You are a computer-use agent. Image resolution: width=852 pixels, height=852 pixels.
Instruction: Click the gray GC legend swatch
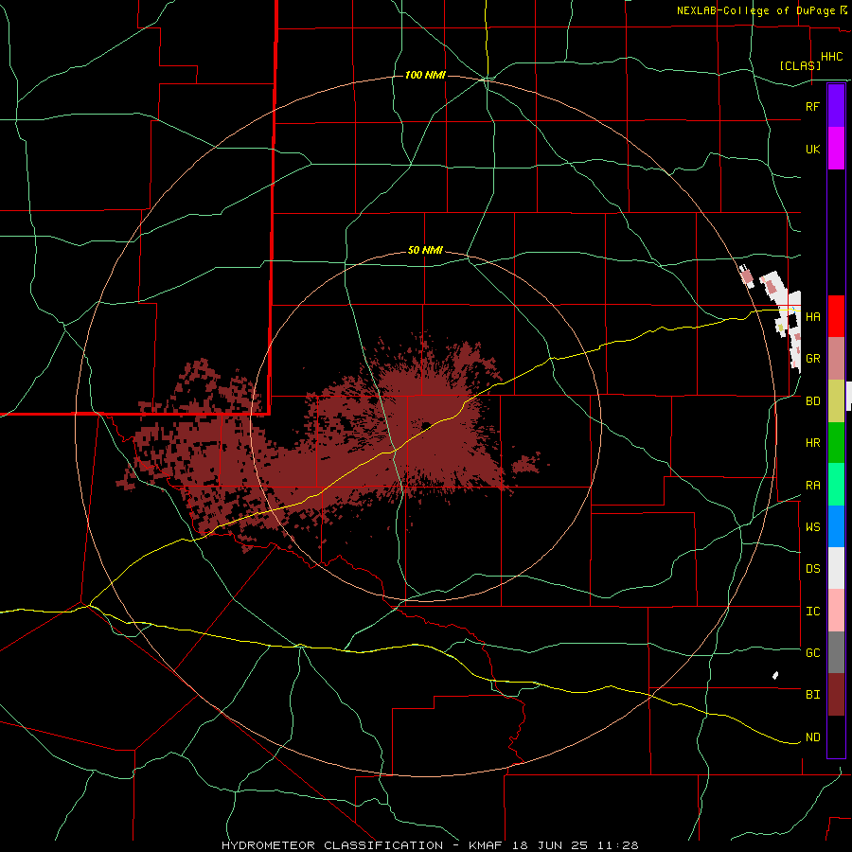click(x=836, y=652)
